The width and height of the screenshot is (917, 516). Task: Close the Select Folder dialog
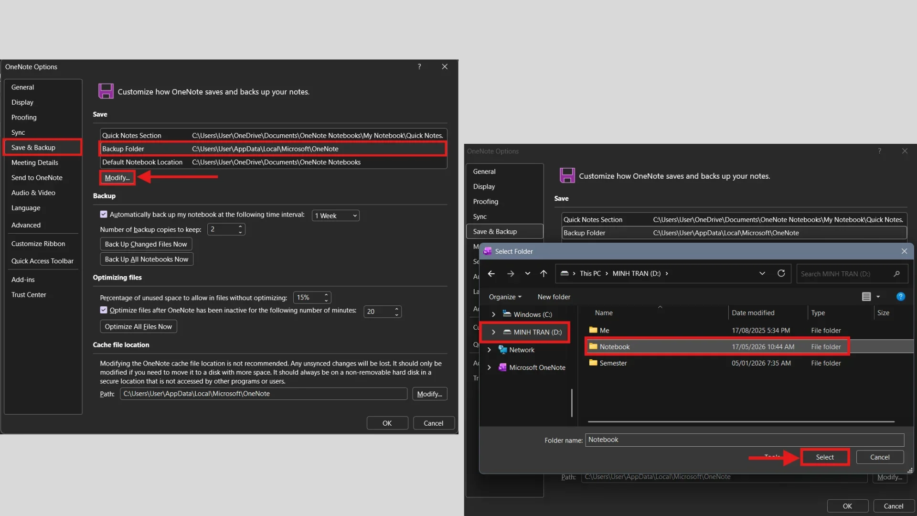click(x=904, y=251)
